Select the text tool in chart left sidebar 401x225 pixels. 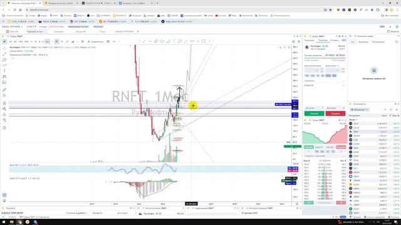[4, 71]
